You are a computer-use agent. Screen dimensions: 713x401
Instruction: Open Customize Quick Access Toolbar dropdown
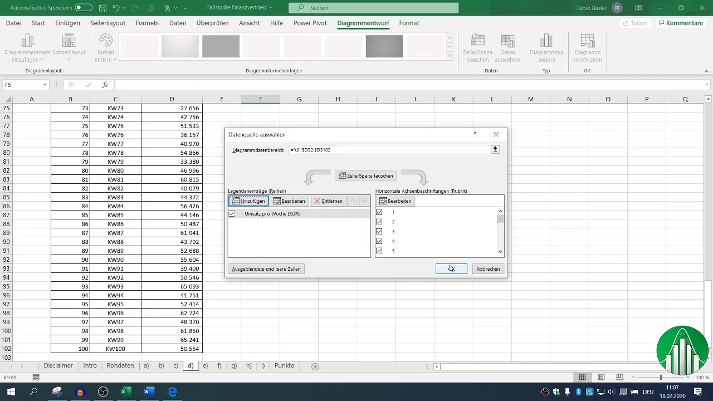coord(185,8)
